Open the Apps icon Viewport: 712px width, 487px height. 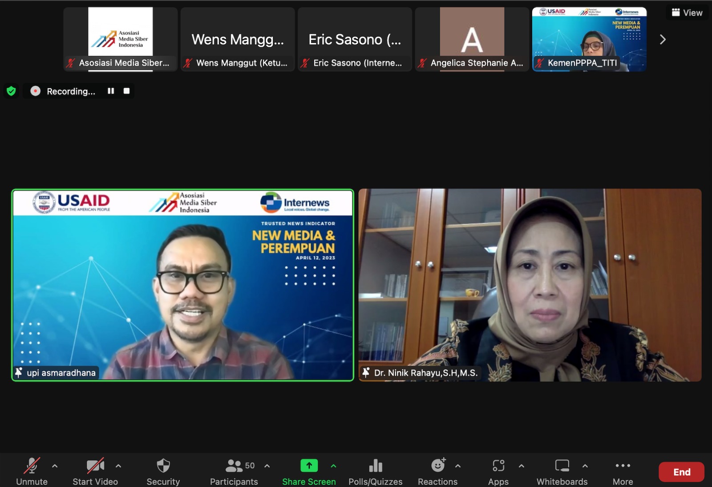coord(498,466)
